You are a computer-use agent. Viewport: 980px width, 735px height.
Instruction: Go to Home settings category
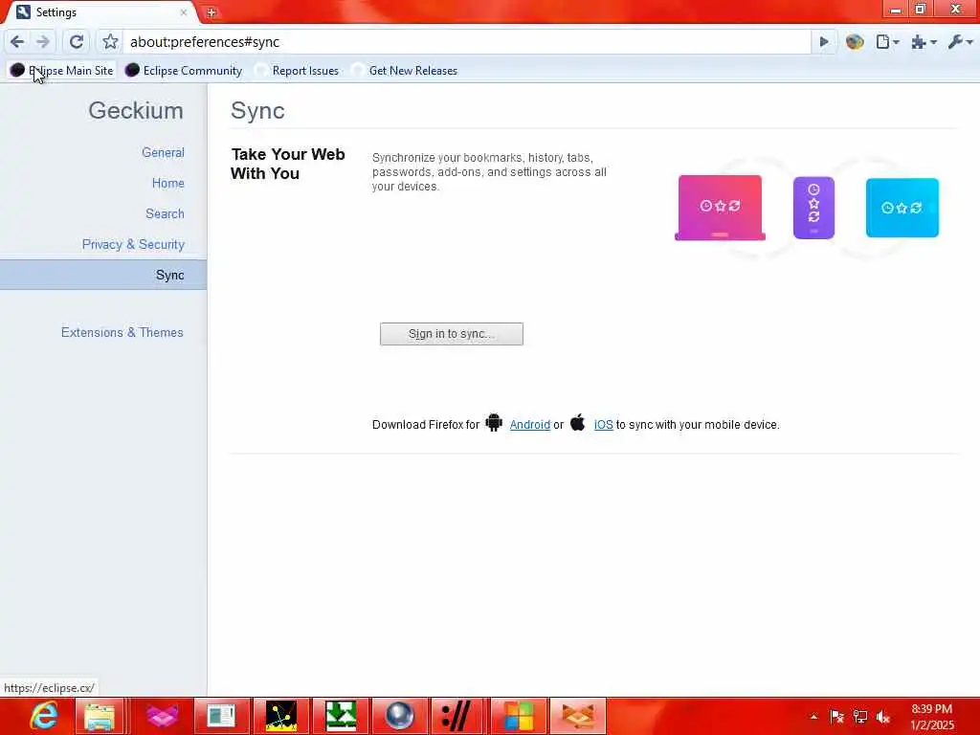pyautogui.click(x=168, y=183)
